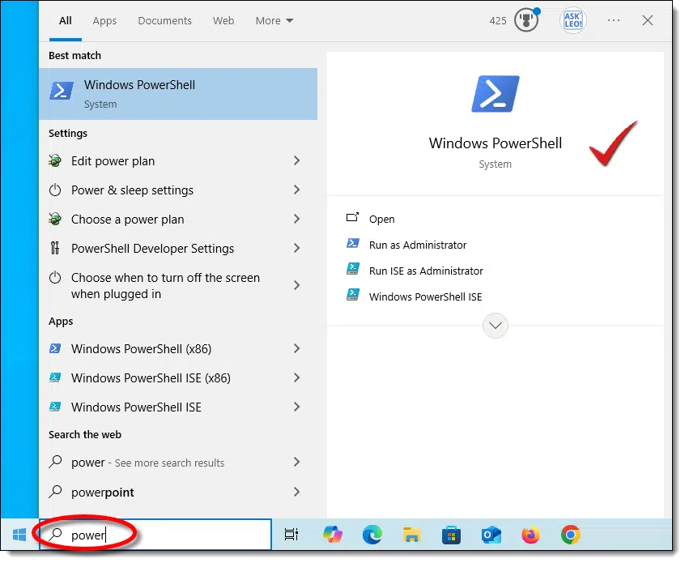Switch to the Documents tab

click(165, 21)
